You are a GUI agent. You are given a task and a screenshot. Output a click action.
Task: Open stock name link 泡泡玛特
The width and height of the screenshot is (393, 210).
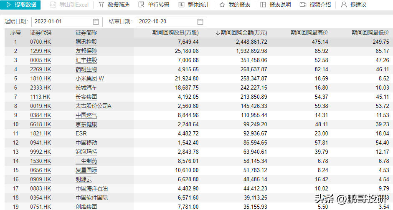(x=86, y=152)
